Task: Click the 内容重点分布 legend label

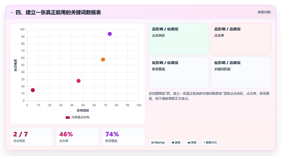Action: (x=80, y=117)
